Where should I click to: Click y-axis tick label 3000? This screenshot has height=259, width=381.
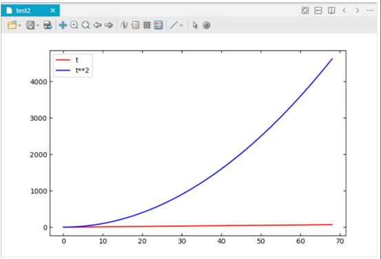coord(39,118)
